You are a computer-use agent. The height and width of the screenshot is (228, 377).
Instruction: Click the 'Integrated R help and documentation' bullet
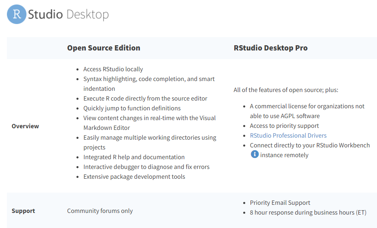coord(134,157)
